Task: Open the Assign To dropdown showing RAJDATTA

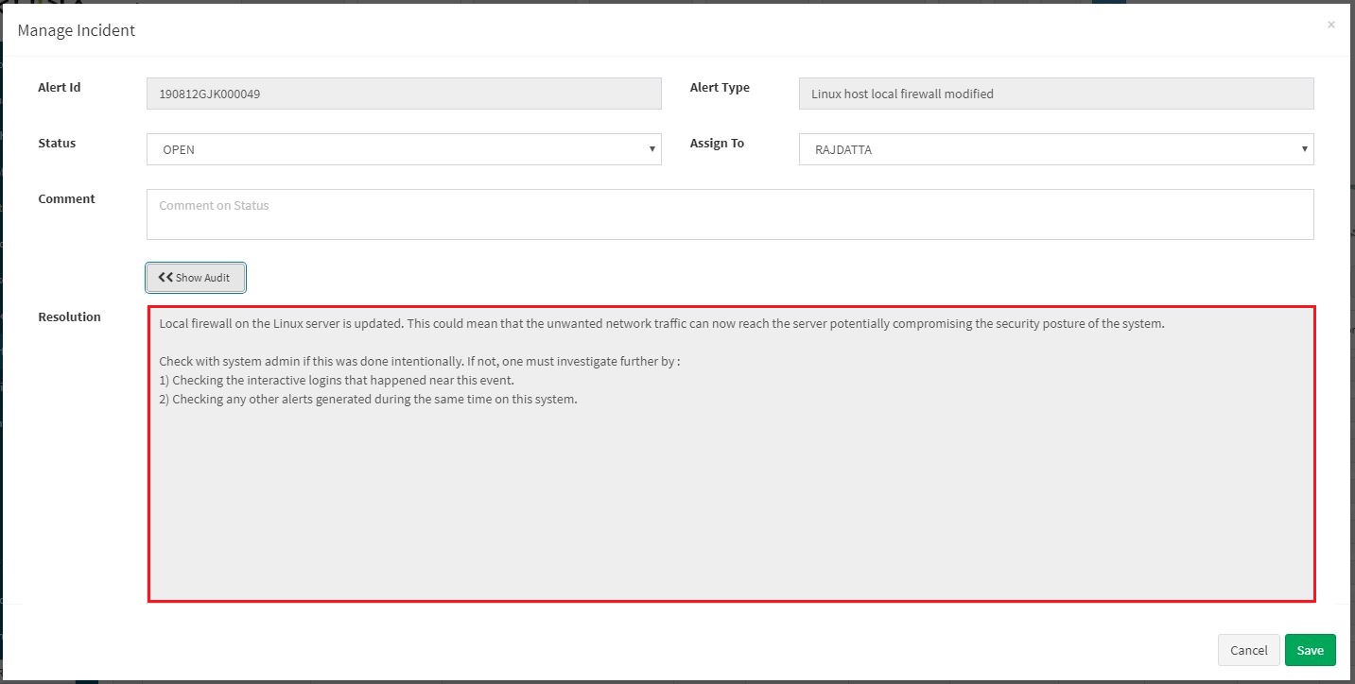Action: 1056,149
